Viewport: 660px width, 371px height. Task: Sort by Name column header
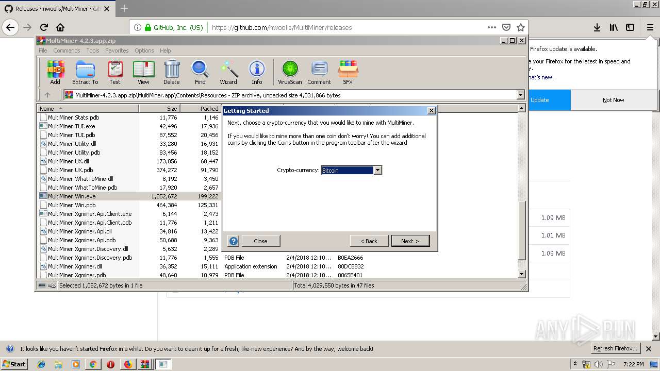[x=88, y=108]
